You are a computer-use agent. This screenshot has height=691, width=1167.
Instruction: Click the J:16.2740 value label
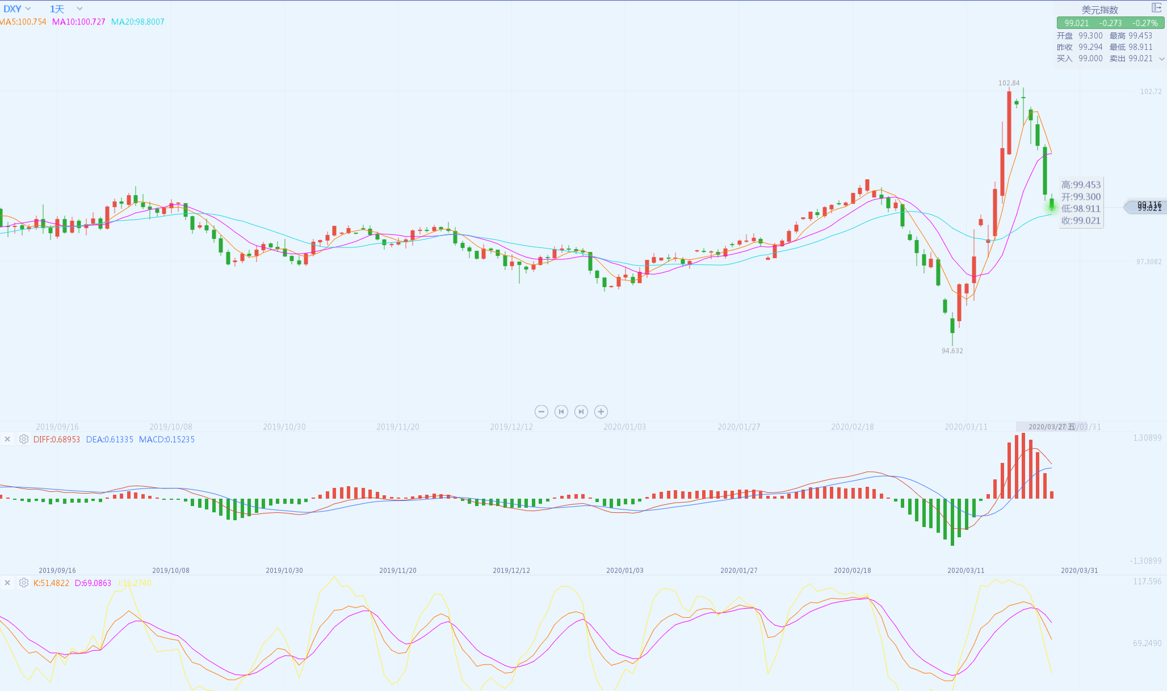click(x=135, y=583)
